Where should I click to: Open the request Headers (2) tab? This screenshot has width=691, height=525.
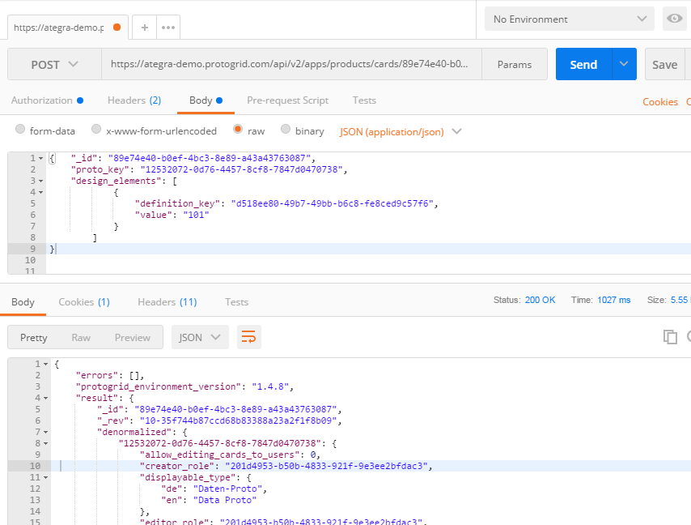coord(134,100)
